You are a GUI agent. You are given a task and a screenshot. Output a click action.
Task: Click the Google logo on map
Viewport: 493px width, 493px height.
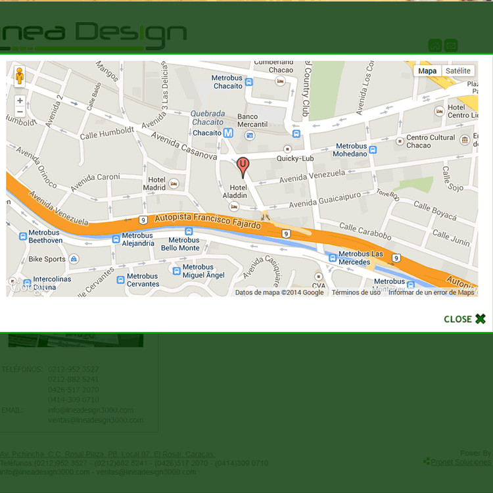point(26,287)
